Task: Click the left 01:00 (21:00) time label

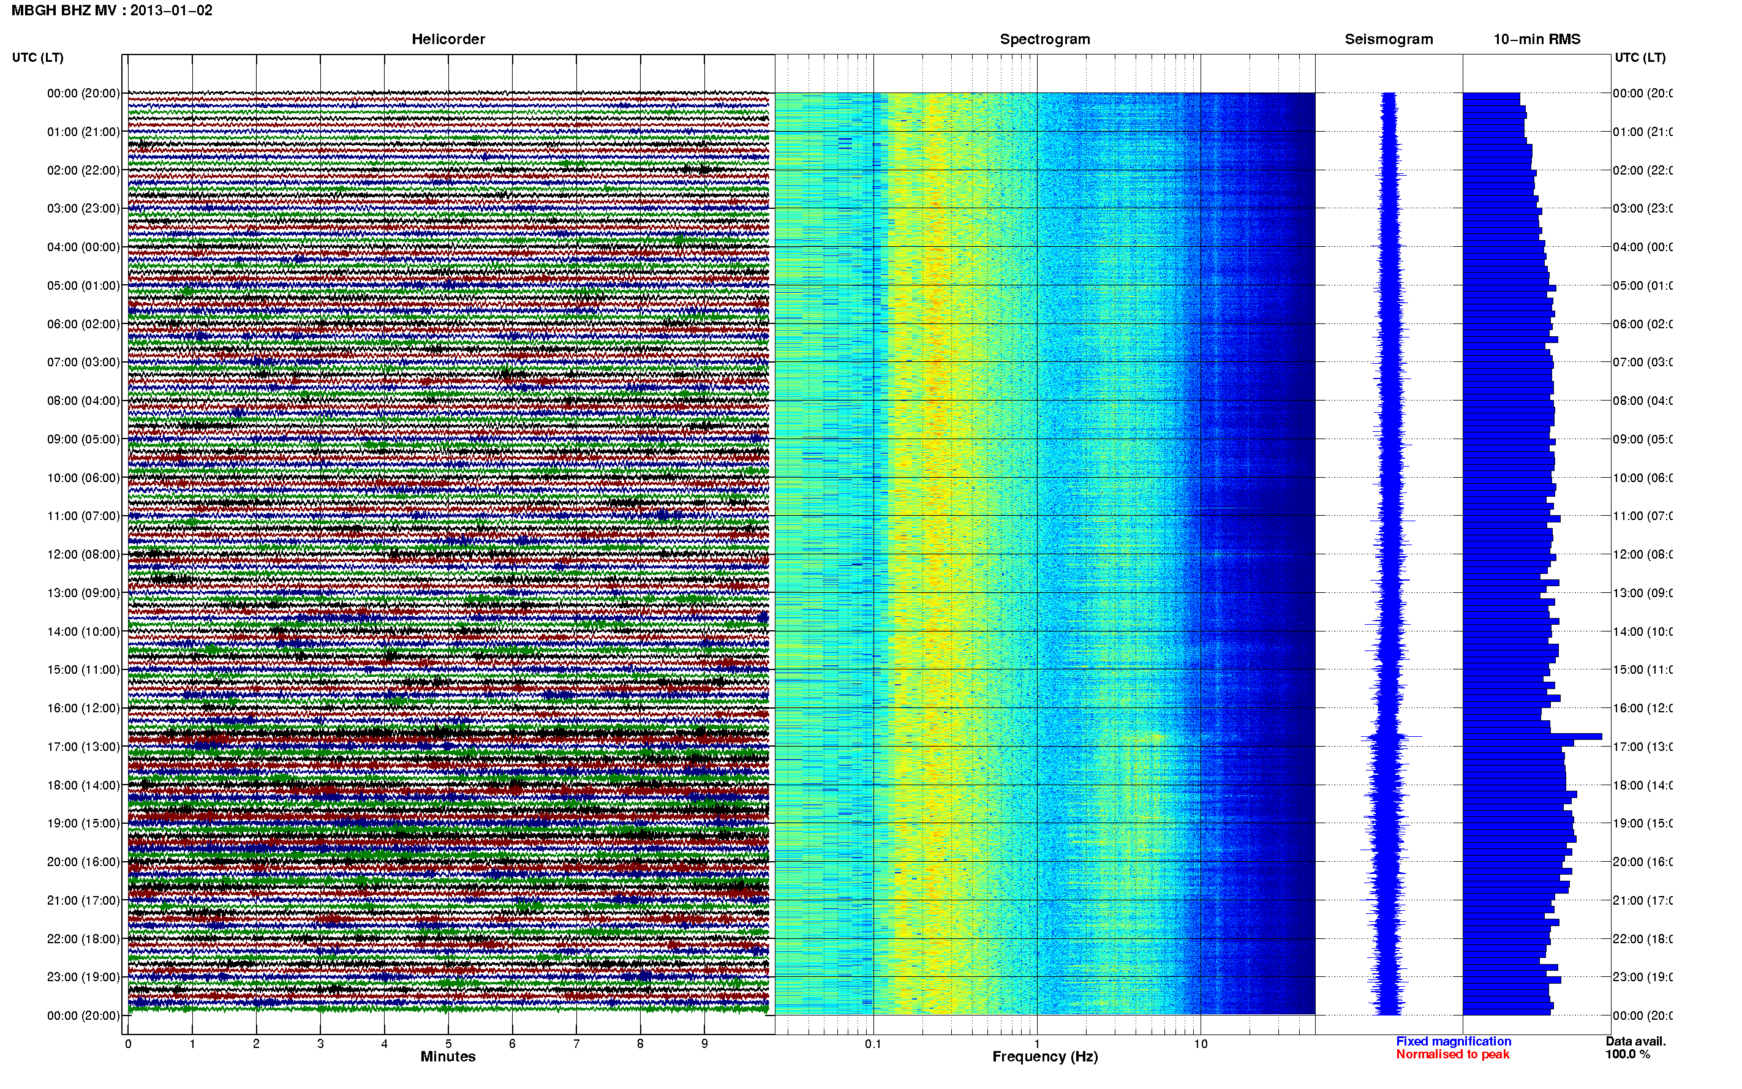Action: pos(83,132)
